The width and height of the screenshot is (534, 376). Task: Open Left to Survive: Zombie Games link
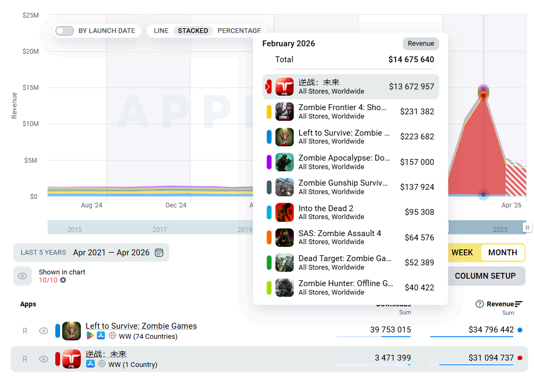(x=141, y=326)
